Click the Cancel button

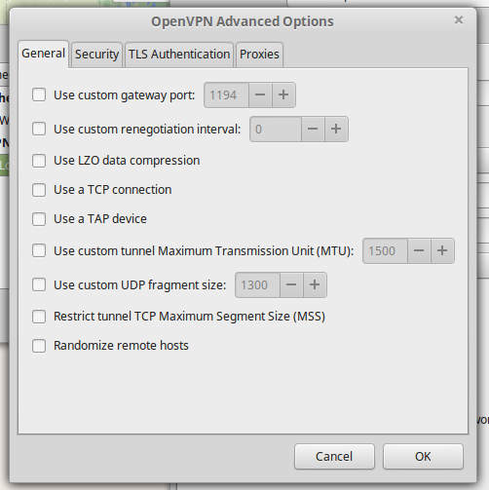pyautogui.click(x=334, y=456)
